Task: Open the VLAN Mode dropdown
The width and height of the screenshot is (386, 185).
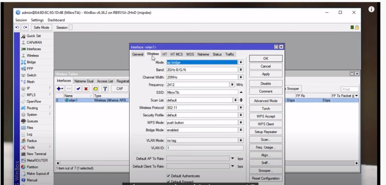Action: tap(241, 140)
